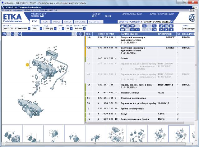Switch to the ACC tab

pos(45,22)
